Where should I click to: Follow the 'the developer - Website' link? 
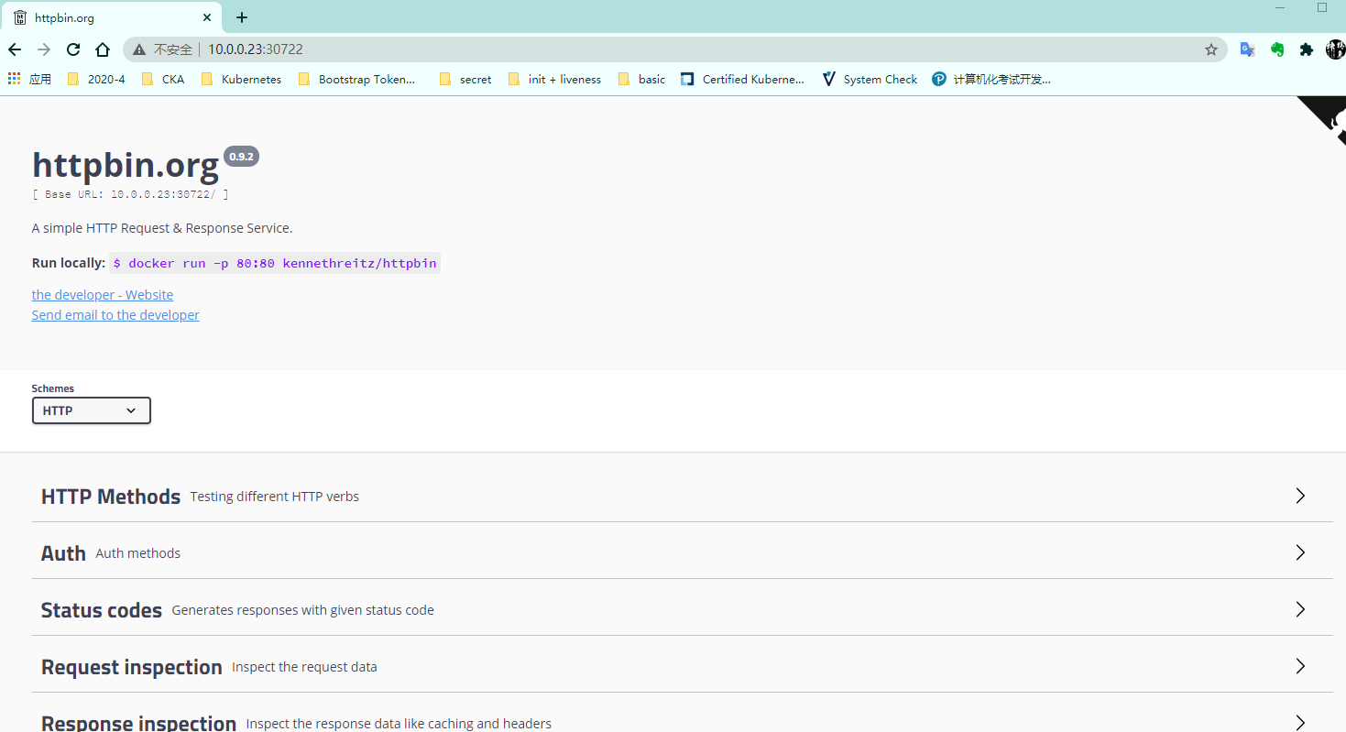[x=103, y=295]
